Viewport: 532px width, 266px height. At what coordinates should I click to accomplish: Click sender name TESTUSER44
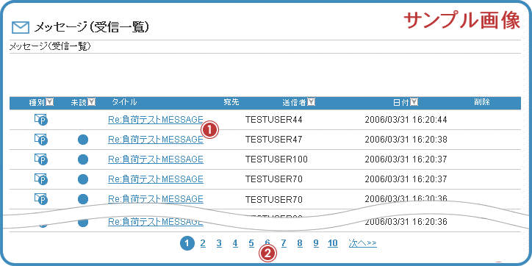click(x=274, y=120)
